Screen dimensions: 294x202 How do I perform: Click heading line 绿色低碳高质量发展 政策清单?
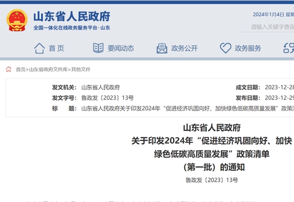212,154
